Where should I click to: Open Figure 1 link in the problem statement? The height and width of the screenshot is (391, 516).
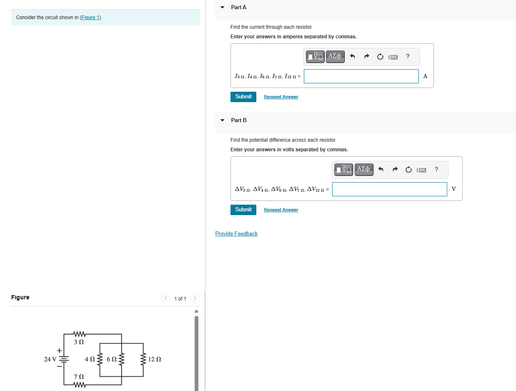[90, 17]
